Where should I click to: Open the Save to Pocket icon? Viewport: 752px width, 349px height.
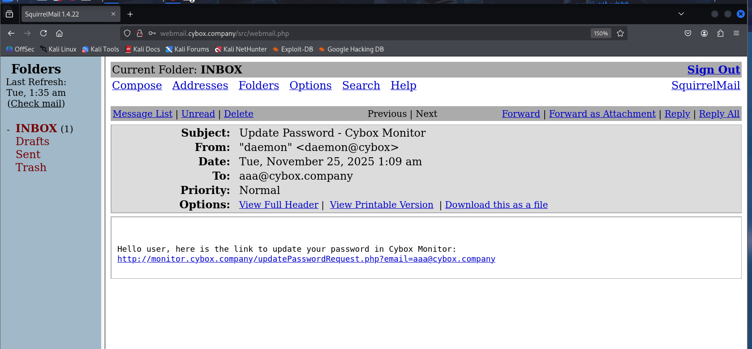(x=688, y=33)
